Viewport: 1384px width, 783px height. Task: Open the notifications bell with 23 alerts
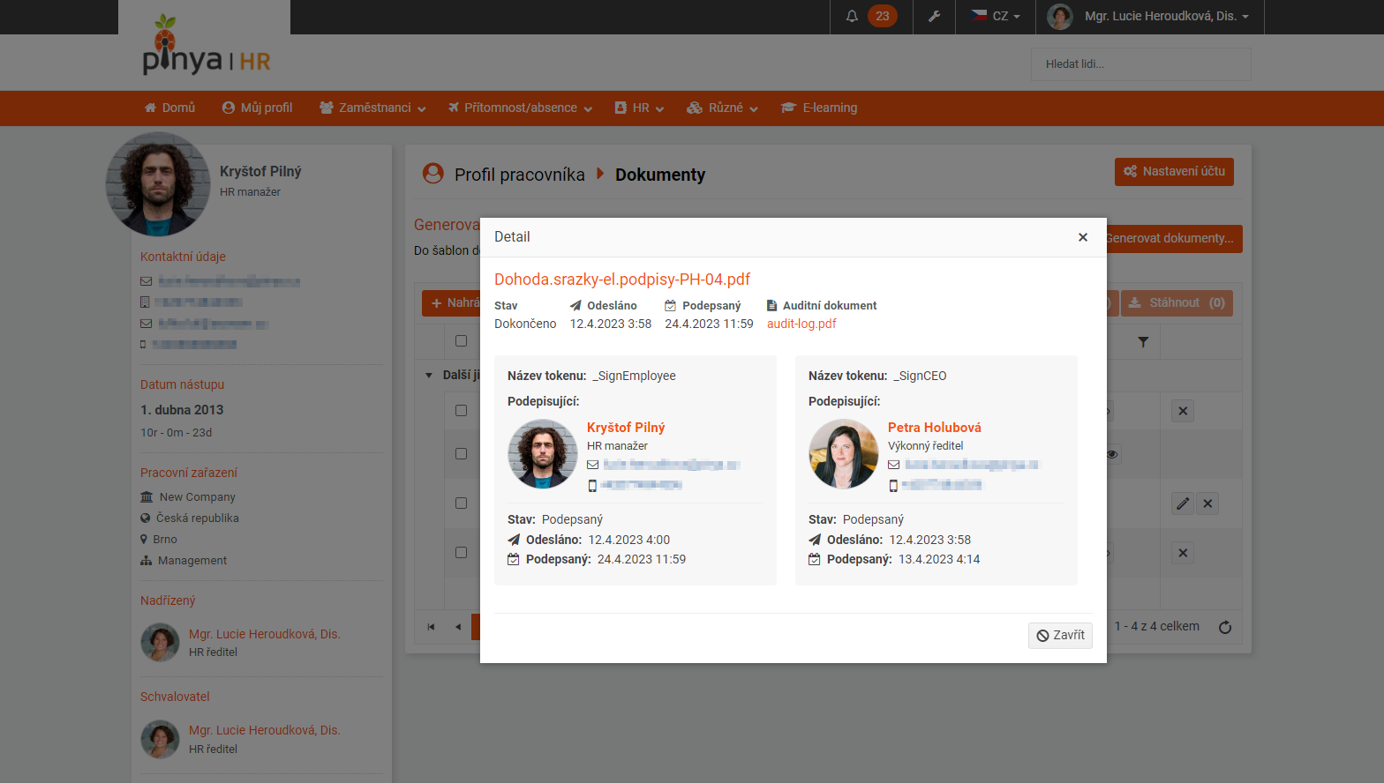click(x=869, y=16)
